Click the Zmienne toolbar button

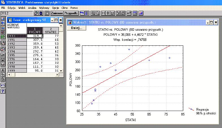point(57,13)
